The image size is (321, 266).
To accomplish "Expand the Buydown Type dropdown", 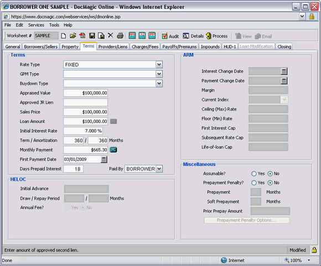I will click(159, 84).
